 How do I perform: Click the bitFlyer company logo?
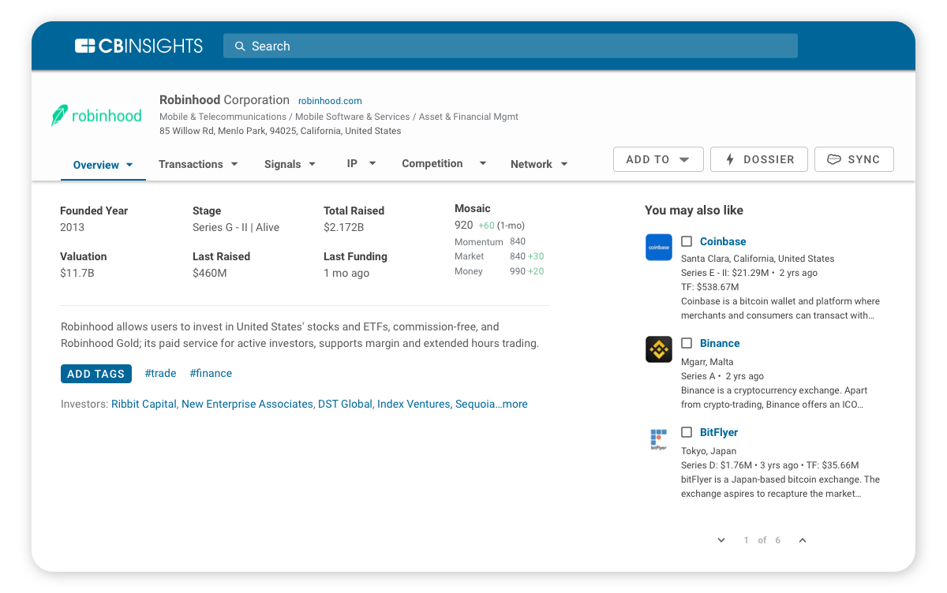(659, 438)
